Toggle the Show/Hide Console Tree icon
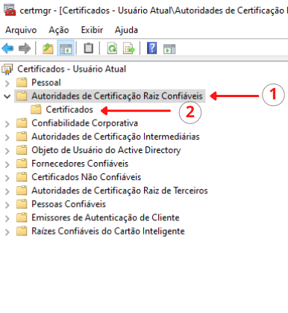 pyautogui.click(x=66, y=48)
